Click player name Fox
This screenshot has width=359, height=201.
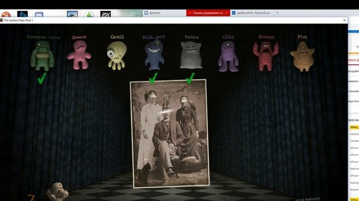click(302, 37)
